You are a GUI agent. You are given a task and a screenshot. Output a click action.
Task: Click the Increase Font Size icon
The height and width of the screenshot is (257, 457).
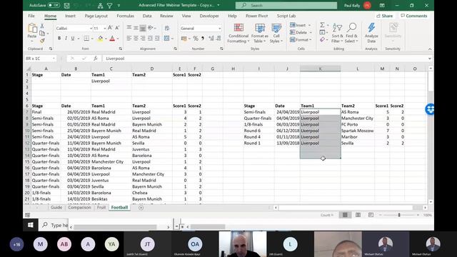coord(110,28)
